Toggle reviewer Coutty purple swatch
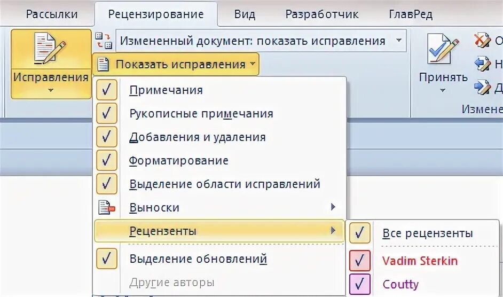 pos(359,284)
